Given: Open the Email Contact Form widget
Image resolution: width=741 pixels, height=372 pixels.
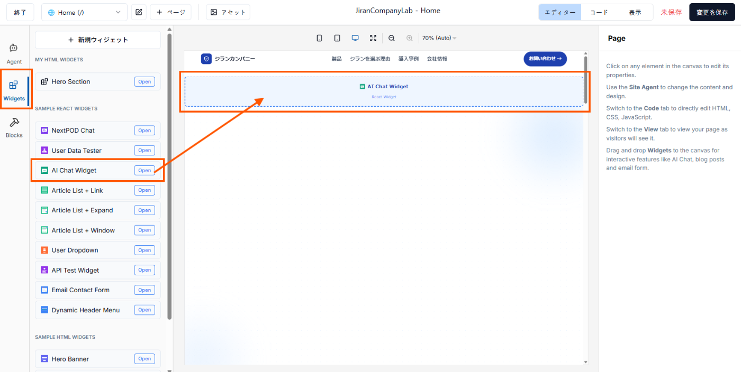Looking at the screenshot, I should pos(144,290).
